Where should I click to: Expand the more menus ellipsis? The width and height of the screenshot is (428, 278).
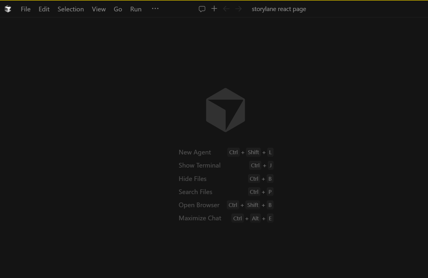(155, 9)
